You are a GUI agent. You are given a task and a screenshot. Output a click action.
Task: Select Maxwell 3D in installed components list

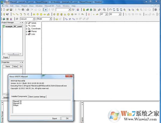point(17,101)
